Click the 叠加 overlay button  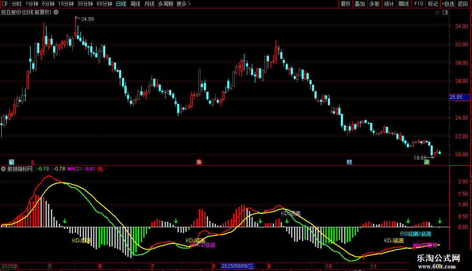(360, 4)
